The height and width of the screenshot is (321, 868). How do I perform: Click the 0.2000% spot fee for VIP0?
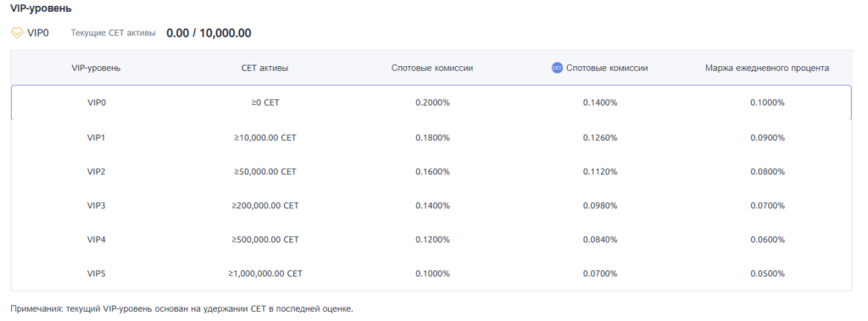coord(432,102)
